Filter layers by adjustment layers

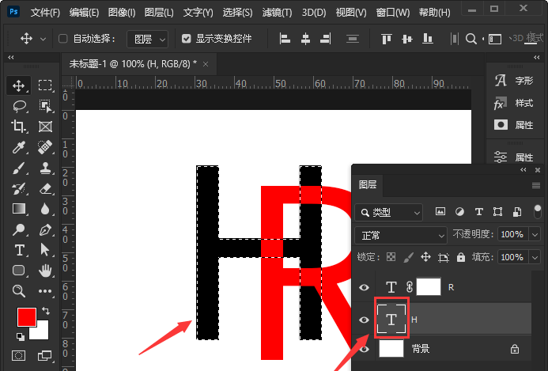pyautogui.click(x=460, y=211)
